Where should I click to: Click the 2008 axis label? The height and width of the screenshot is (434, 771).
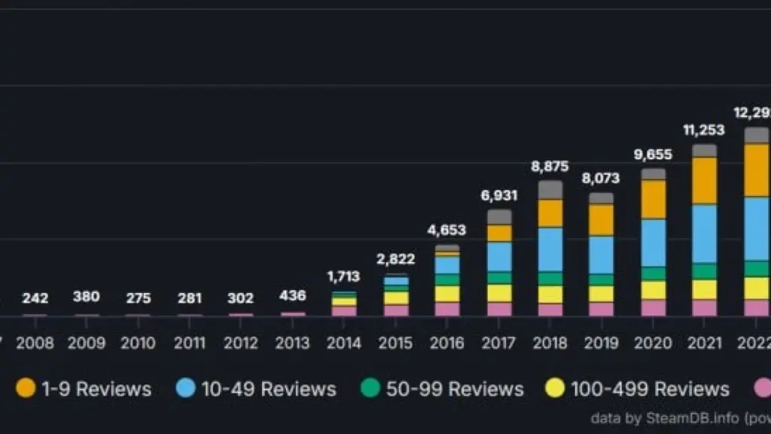[35, 343]
